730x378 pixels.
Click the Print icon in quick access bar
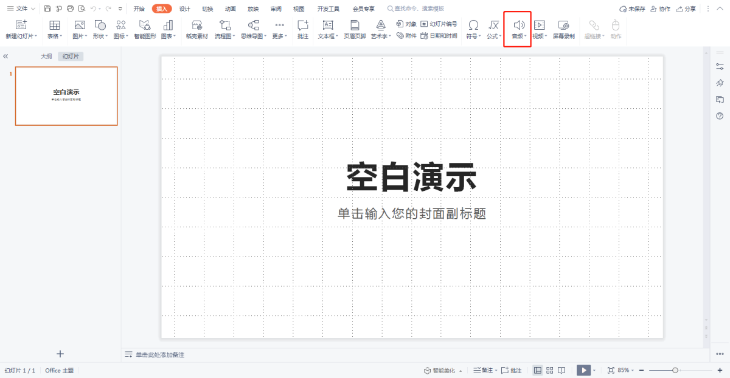click(x=70, y=9)
